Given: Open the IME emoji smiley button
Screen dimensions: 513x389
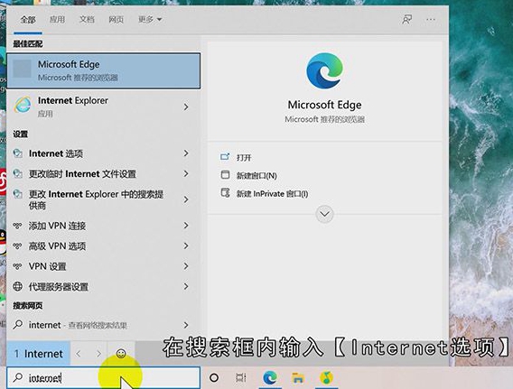Looking at the screenshot, I should (x=121, y=354).
